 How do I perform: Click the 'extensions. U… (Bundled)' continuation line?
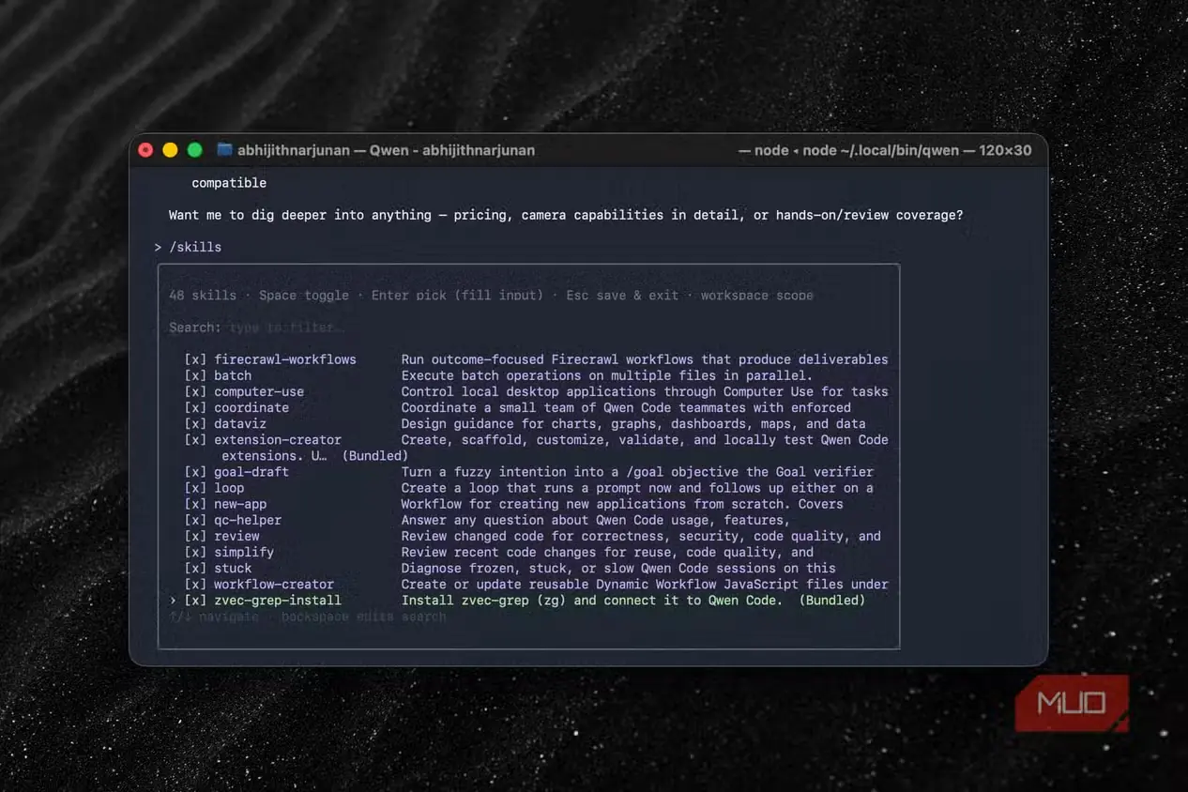pos(314,456)
